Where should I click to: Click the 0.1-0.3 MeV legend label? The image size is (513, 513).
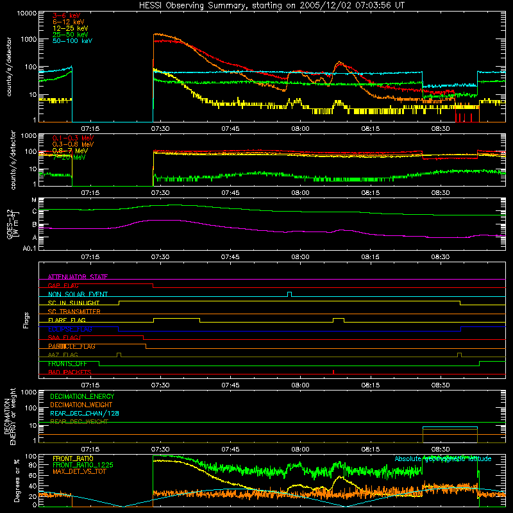click(73, 138)
